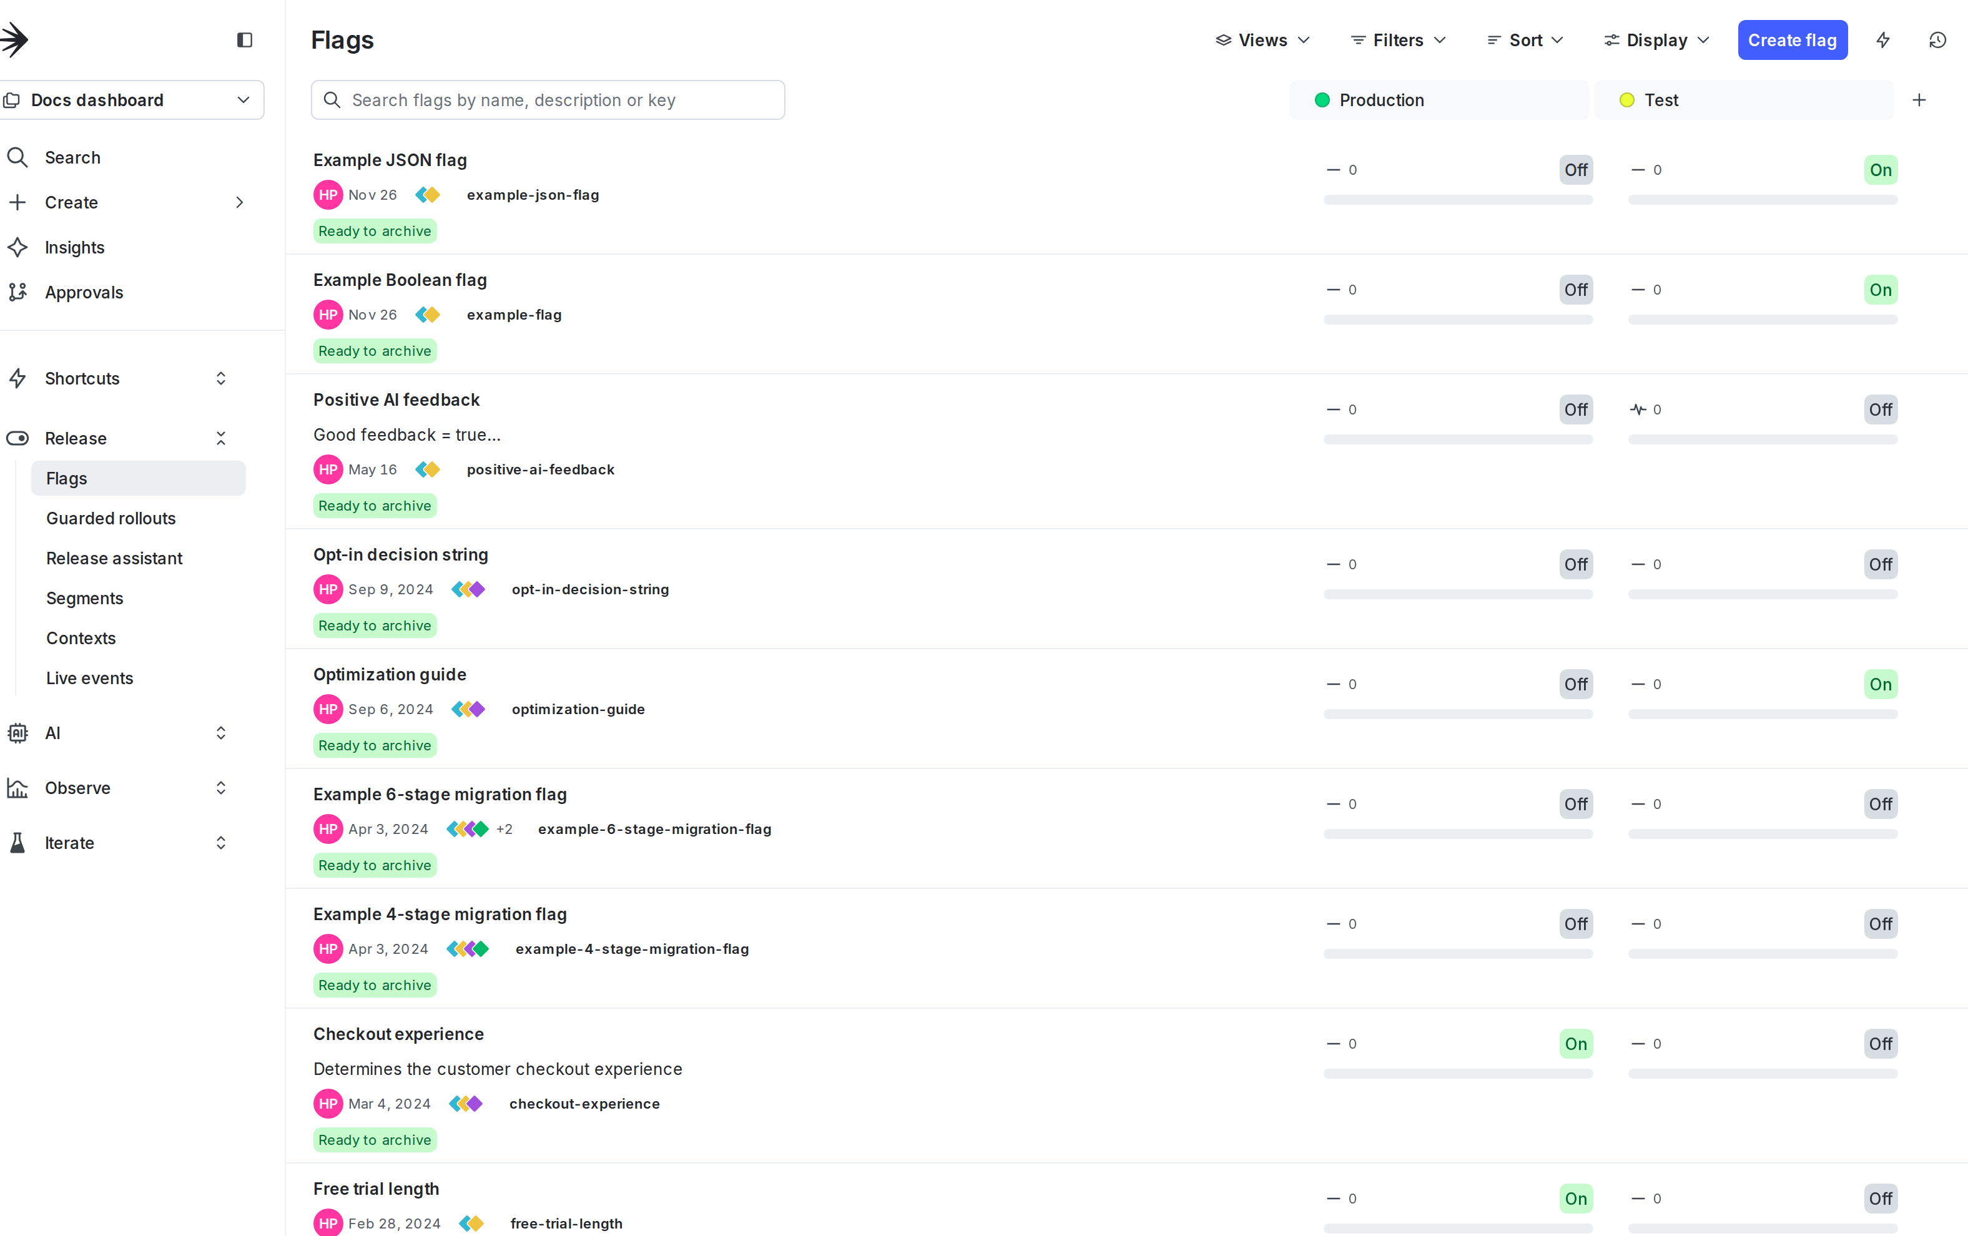
Task: Click the HP avatar on Example JSON flag
Action: pos(328,194)
